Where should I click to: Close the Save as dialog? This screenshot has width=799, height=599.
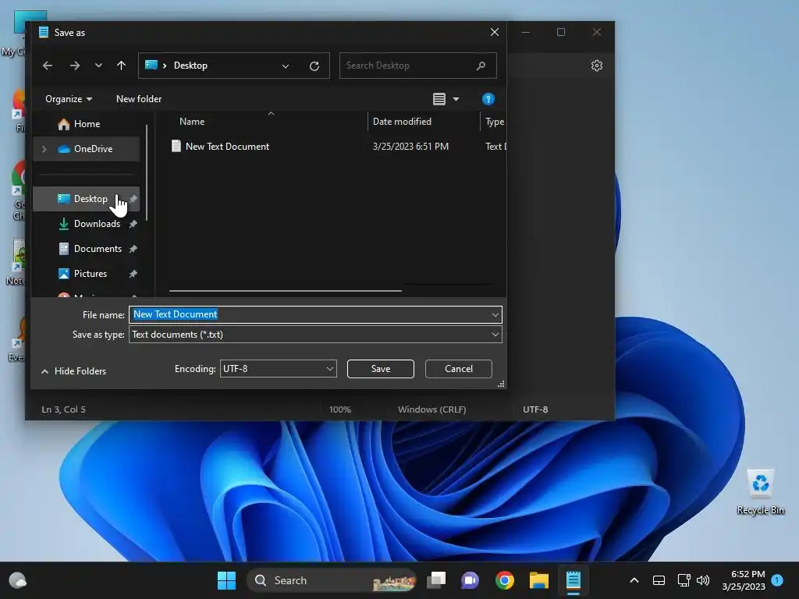(494, 32)
